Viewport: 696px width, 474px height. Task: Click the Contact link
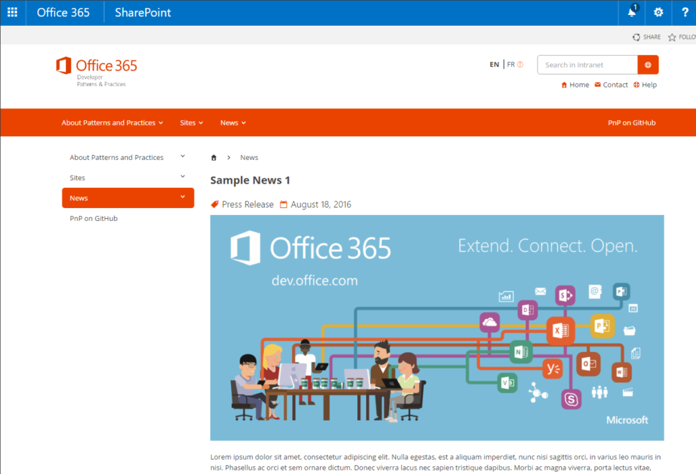click(x=615, y=85)
